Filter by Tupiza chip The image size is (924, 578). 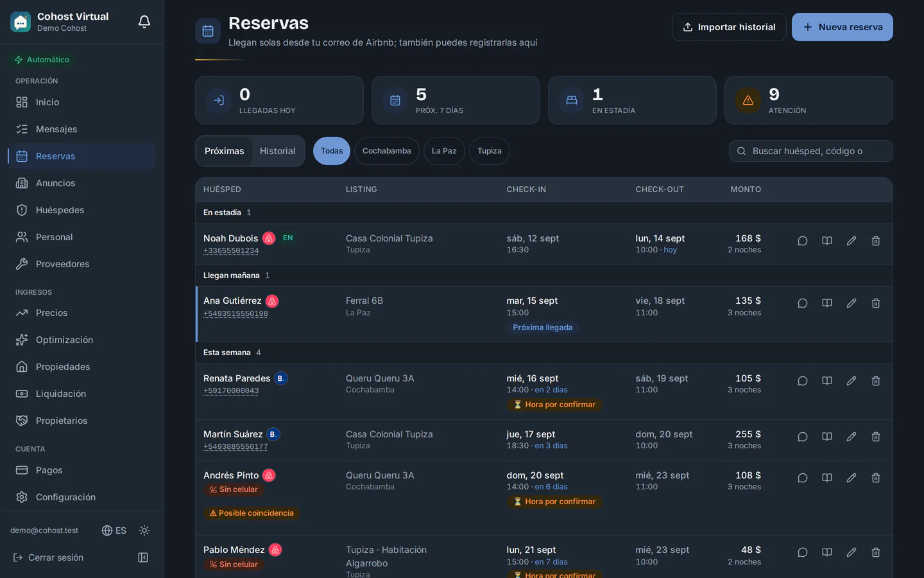click(490, 151)
